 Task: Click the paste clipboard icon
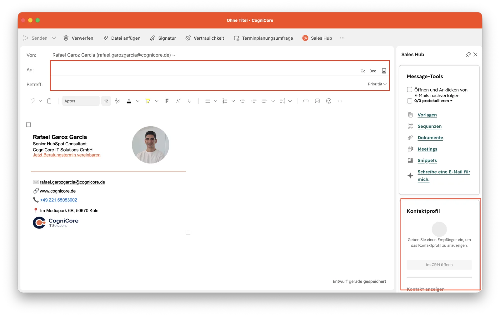(x=49, y=101)
